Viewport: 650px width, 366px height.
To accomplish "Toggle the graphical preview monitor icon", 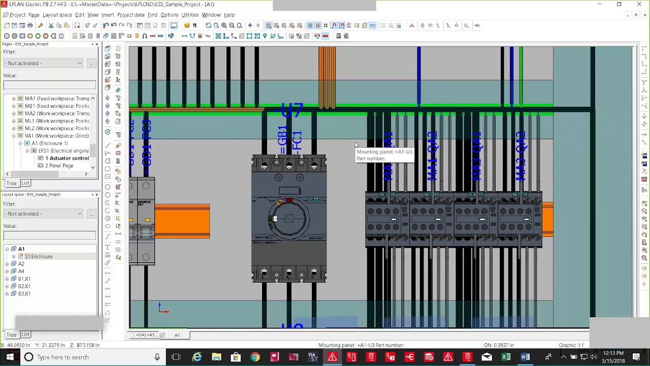I will pyautogui.click(x=174, y=25).
